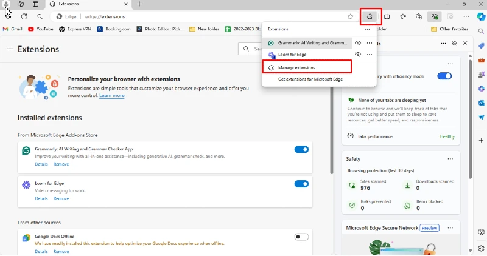This screenshot has height=256, width=487.
Task: Open Performance card more options
Action: (x=450, y=64)
